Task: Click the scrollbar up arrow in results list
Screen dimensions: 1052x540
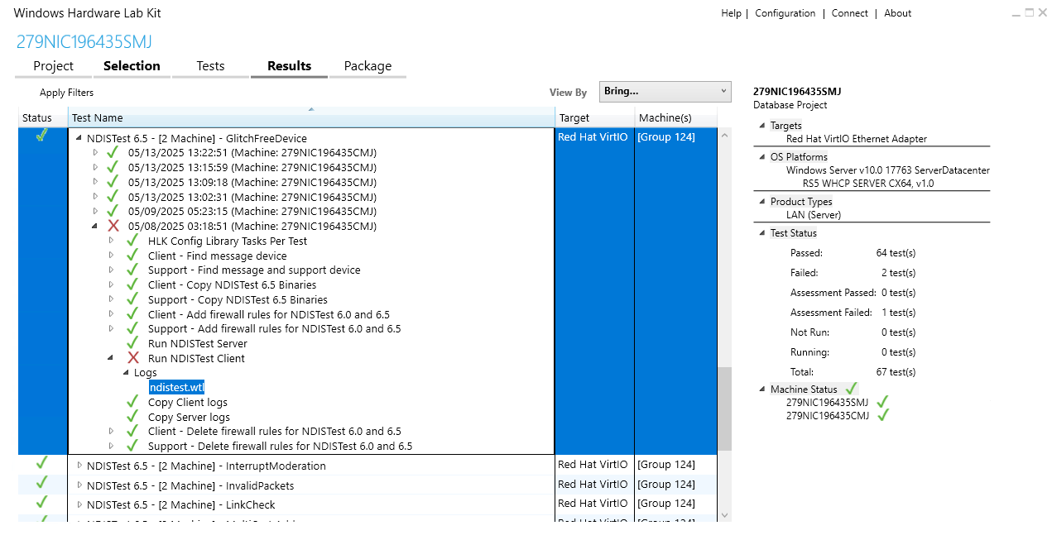Action: point(724,135)
